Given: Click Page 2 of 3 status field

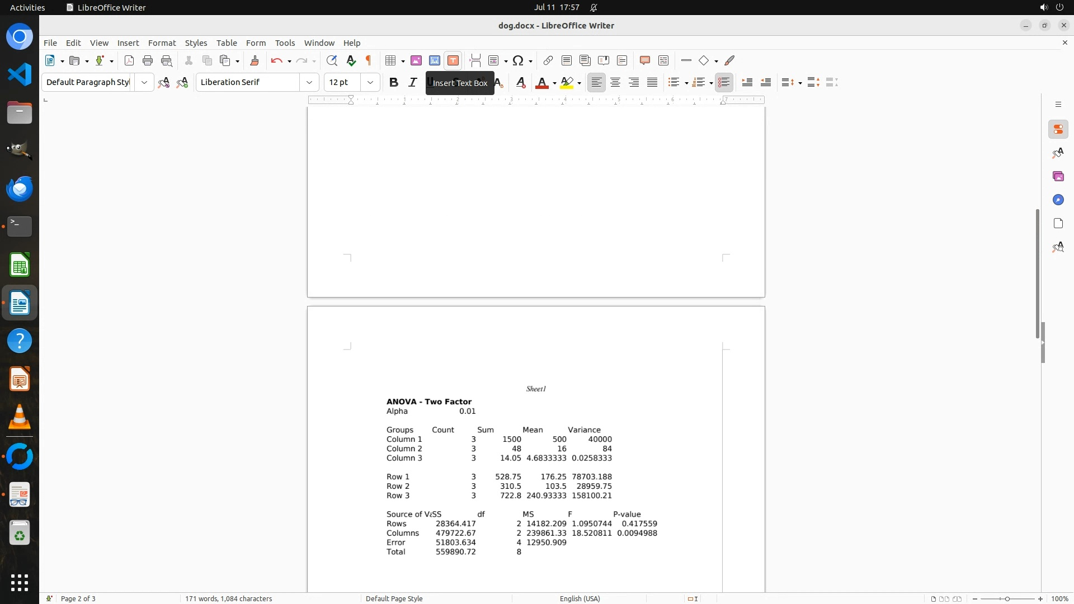Looking at the screenshot, I should click(x=78, y=598).
